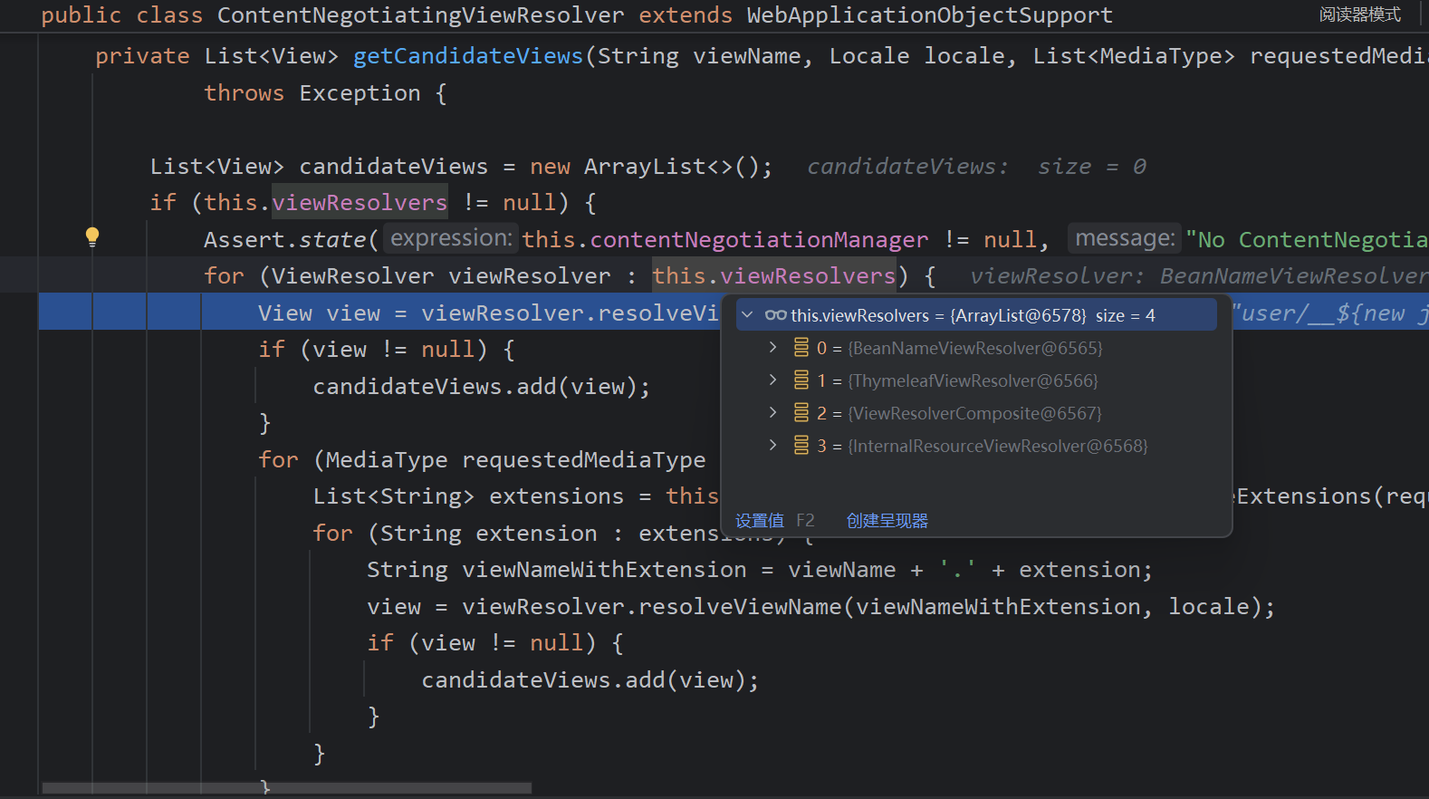Click the ContentNegotiatingViewResolver class name

click(421, 15)
